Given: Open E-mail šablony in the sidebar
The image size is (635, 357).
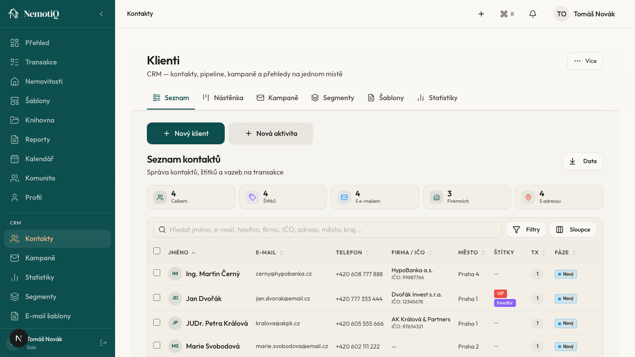Looking at the screenshot, I should tap(58, 316).
